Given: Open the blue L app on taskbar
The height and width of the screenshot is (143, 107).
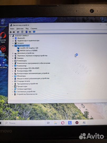Looking at the screenshot, I should (x=70, y=123).
